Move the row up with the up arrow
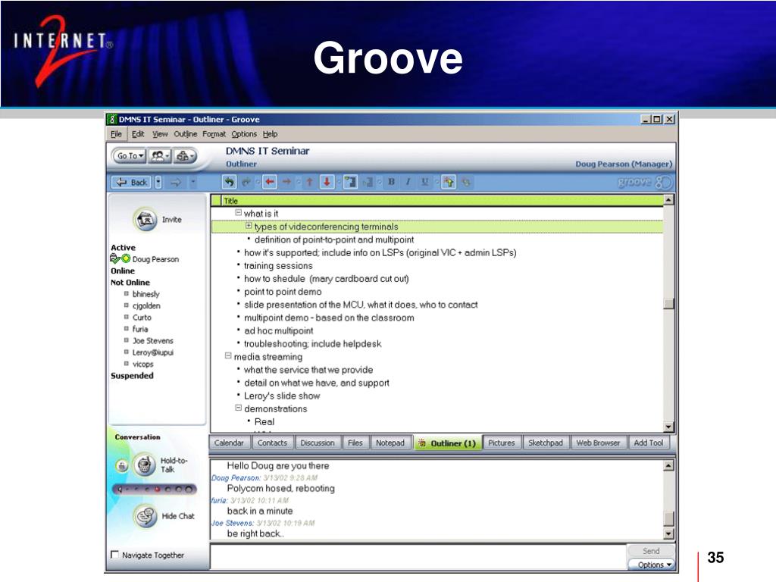The image size is (776, 582). point(309,182)
